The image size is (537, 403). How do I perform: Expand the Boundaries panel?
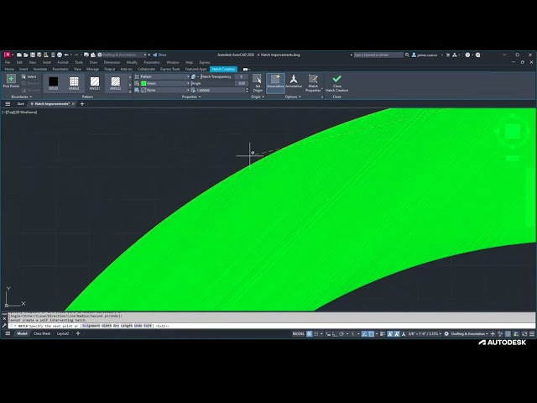click(21, 97)
